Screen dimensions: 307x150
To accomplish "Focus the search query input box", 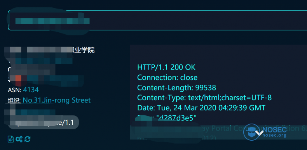I will 157,20.
